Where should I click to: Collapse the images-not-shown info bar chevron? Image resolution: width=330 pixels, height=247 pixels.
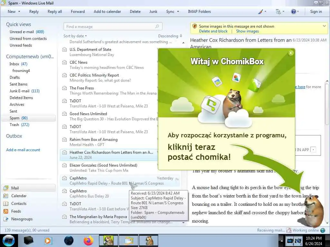pos(324,26)
